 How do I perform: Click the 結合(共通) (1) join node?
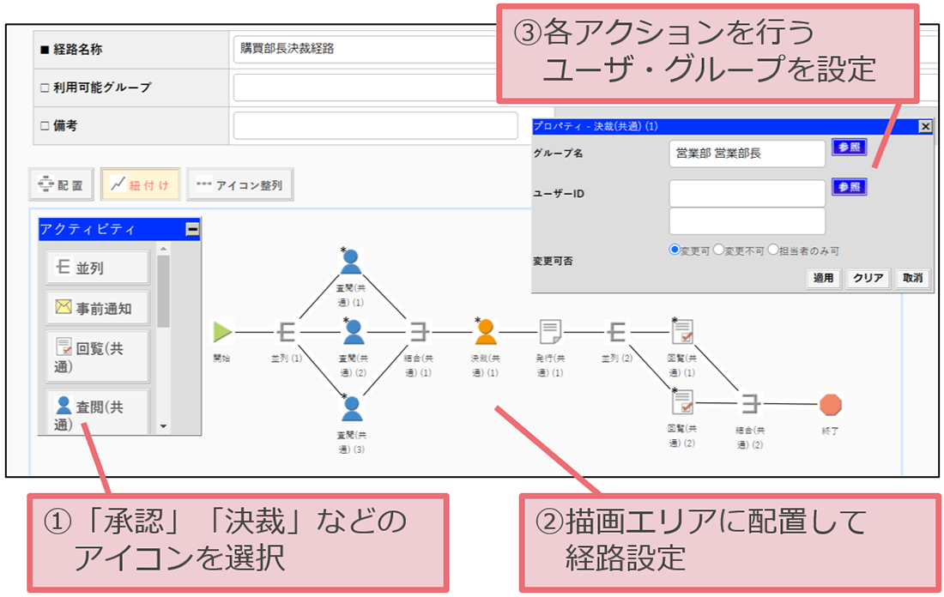[419, 332]
